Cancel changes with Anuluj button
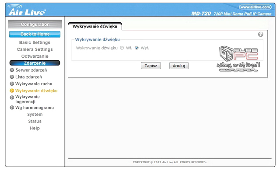This screenshot has width=280, height=171. (x=179, y=66)
